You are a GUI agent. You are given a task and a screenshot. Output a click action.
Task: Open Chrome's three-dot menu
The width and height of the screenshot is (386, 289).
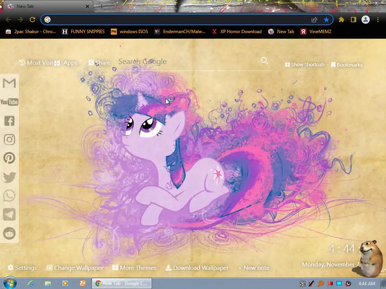click(378, 20)
